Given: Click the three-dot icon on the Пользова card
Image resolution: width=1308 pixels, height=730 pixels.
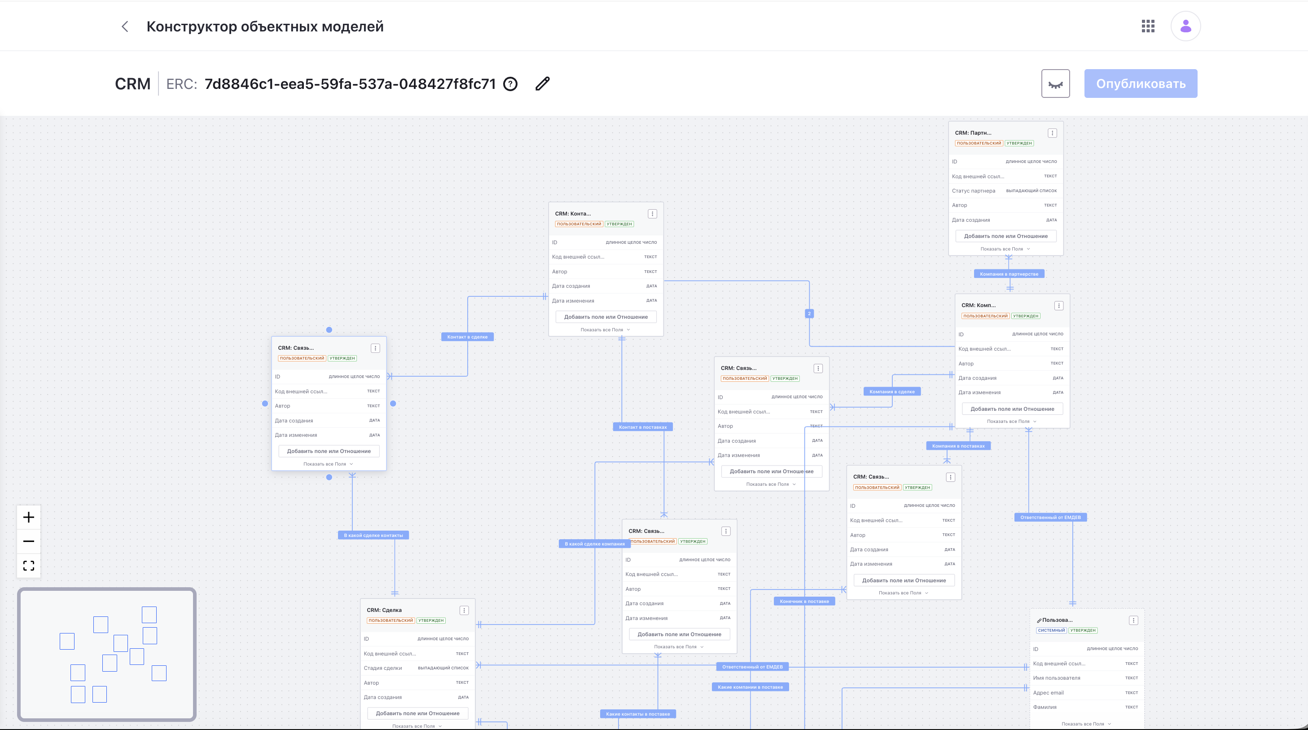Looking at the screenshot, I should click(x=1133, y=620).
